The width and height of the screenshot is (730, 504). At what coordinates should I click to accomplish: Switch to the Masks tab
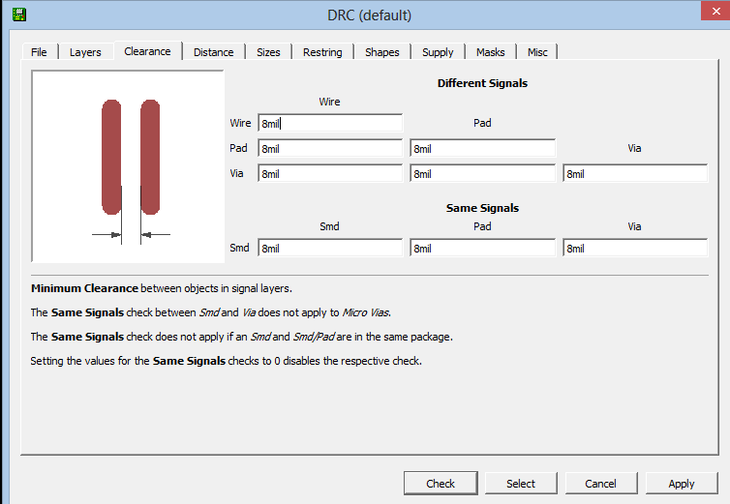pos(490,52)
